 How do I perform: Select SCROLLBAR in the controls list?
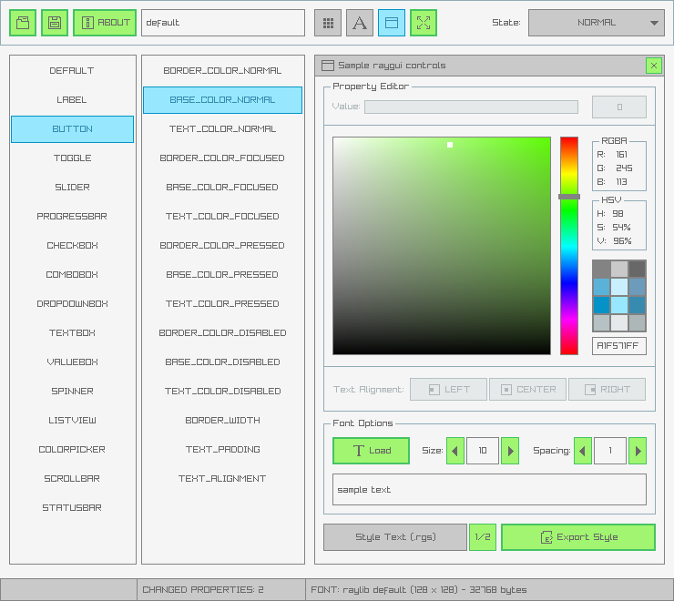(x=72, y=479)
